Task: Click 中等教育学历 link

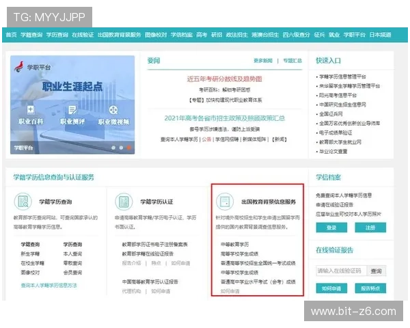Action: tap(234, 245)
